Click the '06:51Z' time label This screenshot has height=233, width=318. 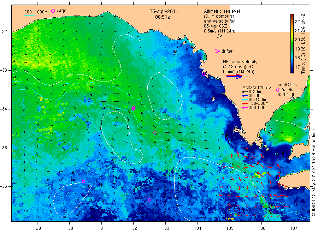163,17
